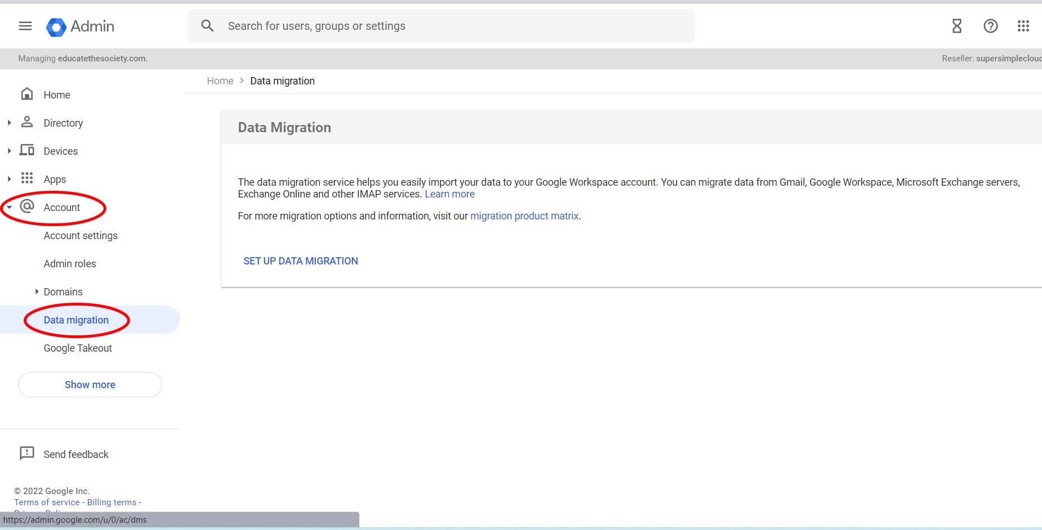The width and height of the screenshot is (1042, 530).
Task: Open Directory in the sidebar
Action: click(x=63, y=123)
